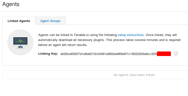Switch to the Agent Groups tab
Image resolution: width=188 pixels, height=96 pixels.
point(50,21)
